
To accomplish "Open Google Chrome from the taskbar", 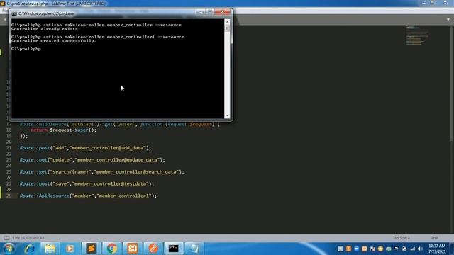I will [112, 249].
